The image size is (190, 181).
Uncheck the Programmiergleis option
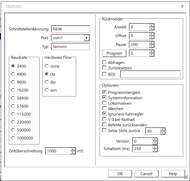(104, 92)
